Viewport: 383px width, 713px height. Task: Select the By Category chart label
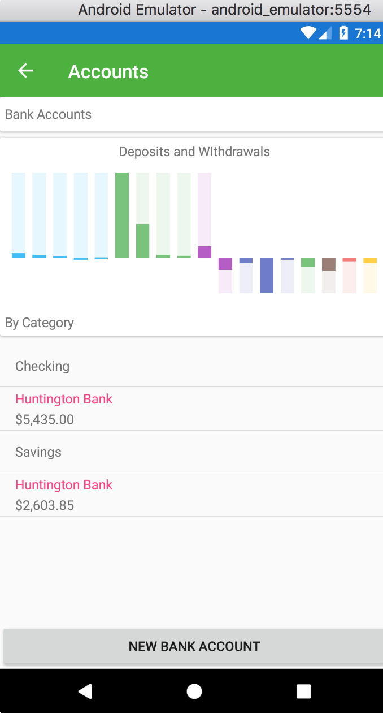click(x=40, y=323)
